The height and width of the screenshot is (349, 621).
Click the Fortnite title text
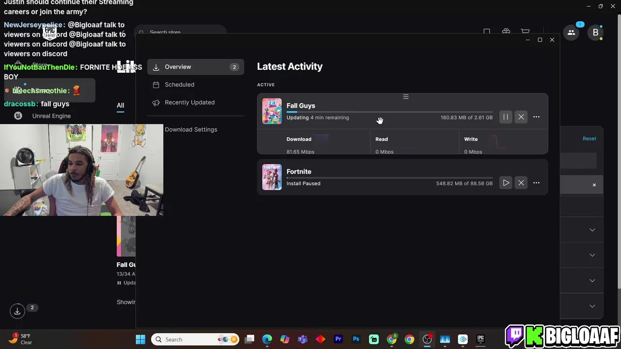[299, 172]
